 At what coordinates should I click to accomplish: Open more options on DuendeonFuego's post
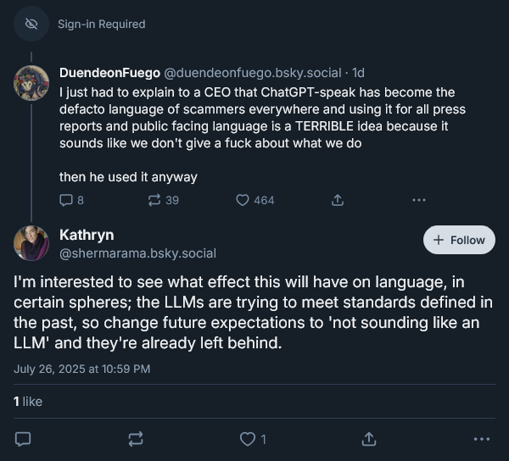[x=418, y=200]
